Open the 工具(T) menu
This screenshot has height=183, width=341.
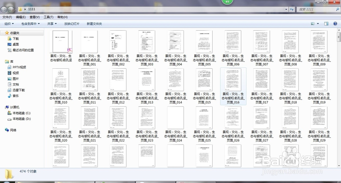click(48, 17)
